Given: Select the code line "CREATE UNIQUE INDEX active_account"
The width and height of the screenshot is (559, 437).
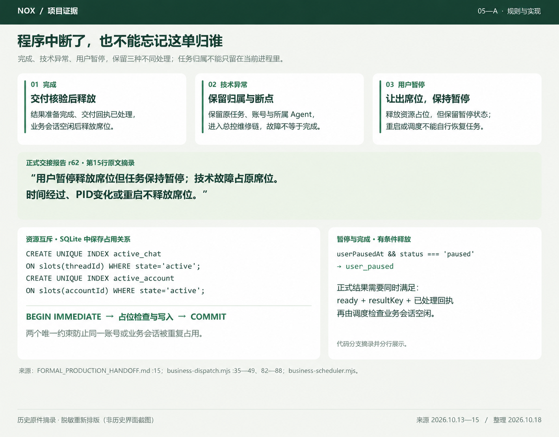Looking at the screenshot, I should point(100,278).
